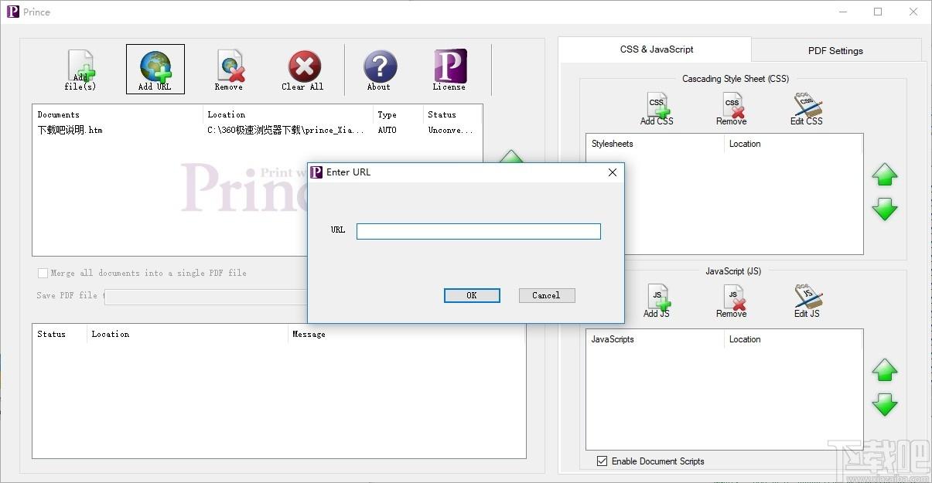The width and height of the screenshot is (932, 483).
Task: Click the Add URL globe icon
Action: (x=155, y=70)
